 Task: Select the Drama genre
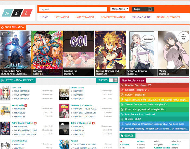click(x=175, y=145)
